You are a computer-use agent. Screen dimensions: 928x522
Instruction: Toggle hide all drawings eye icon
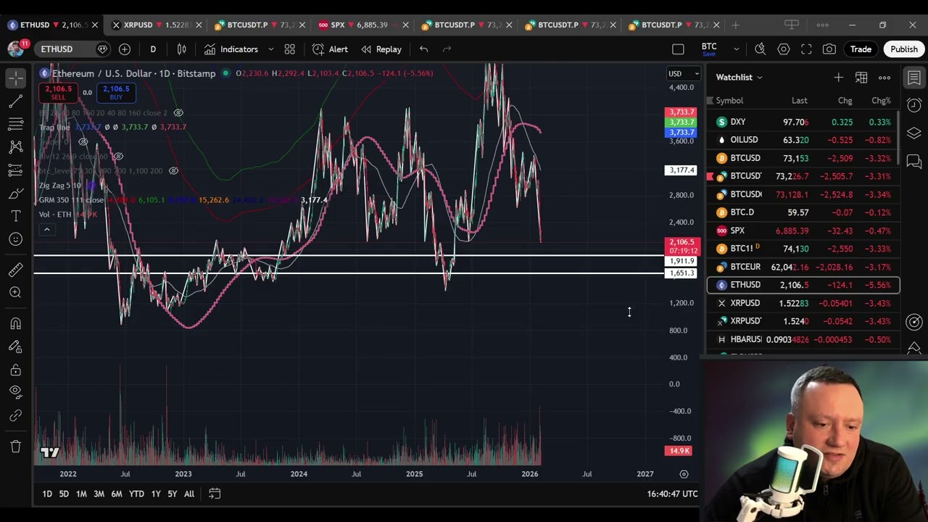tap(16, 392)
